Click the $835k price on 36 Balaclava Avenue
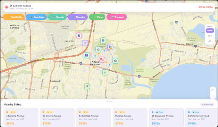This screenshot has width=218, height=127. pyautogui.click(x=156, y=123)
